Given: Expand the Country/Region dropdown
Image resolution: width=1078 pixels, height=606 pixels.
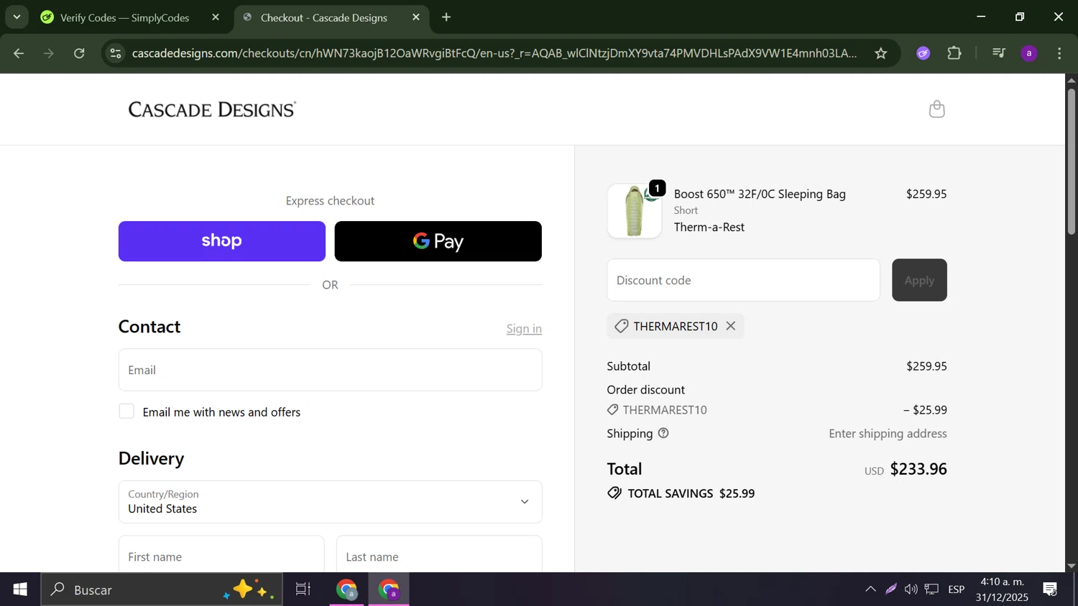Looking at the screenshot, I should tap(331, 502).
